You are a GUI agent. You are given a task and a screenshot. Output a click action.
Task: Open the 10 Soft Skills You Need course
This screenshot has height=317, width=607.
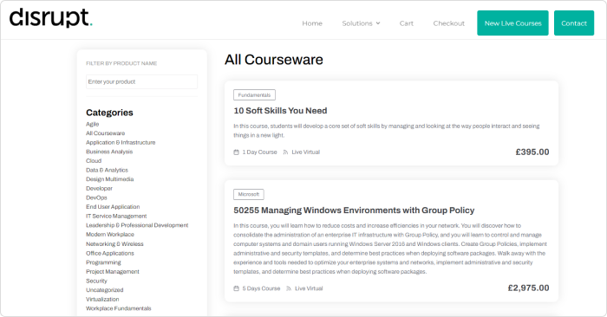click(280, 111)
